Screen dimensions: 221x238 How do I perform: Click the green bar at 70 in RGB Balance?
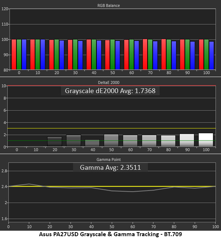(x=150, y=54)
